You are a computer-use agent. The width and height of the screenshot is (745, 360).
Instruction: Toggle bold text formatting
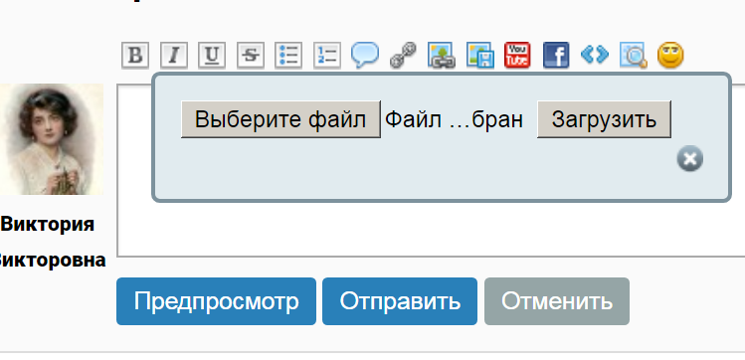(135, 56)
